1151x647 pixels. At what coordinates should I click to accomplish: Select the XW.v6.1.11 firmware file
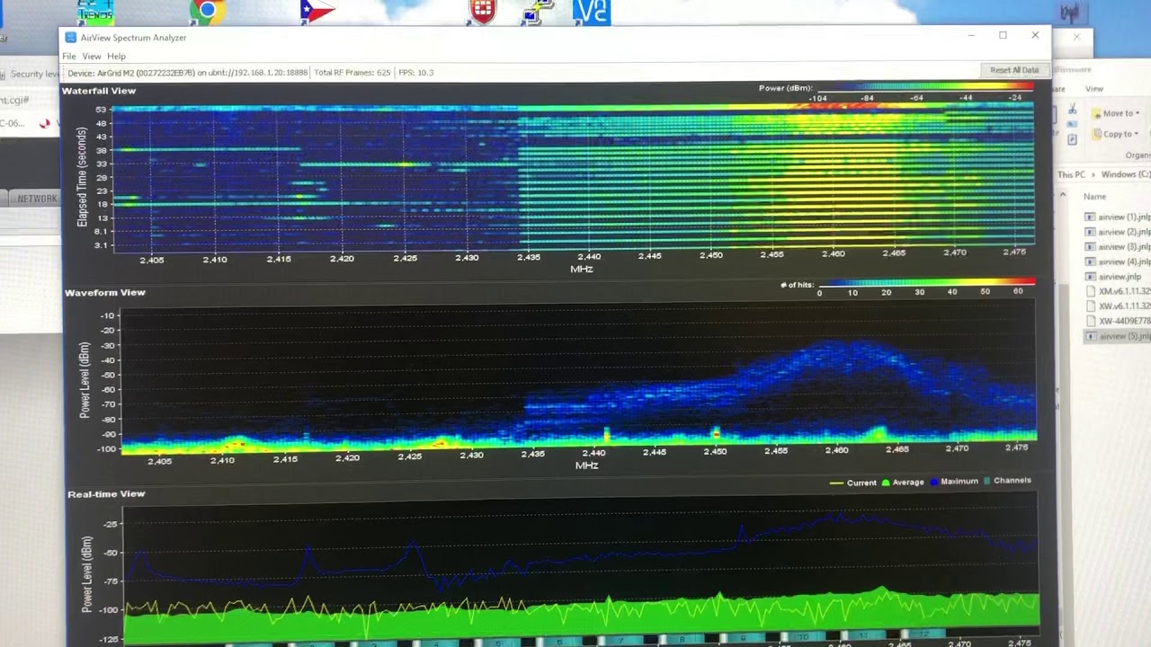coord(1118,306)
